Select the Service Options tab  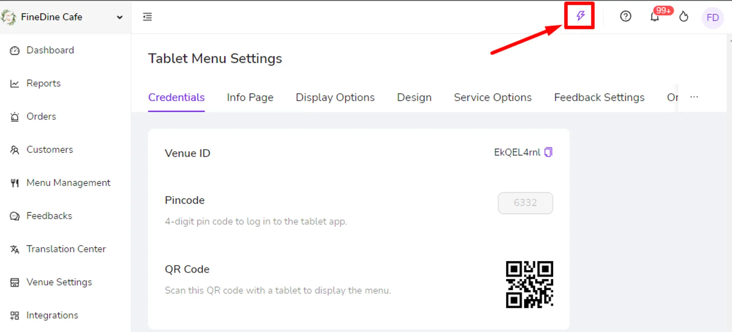click(493, 97)
